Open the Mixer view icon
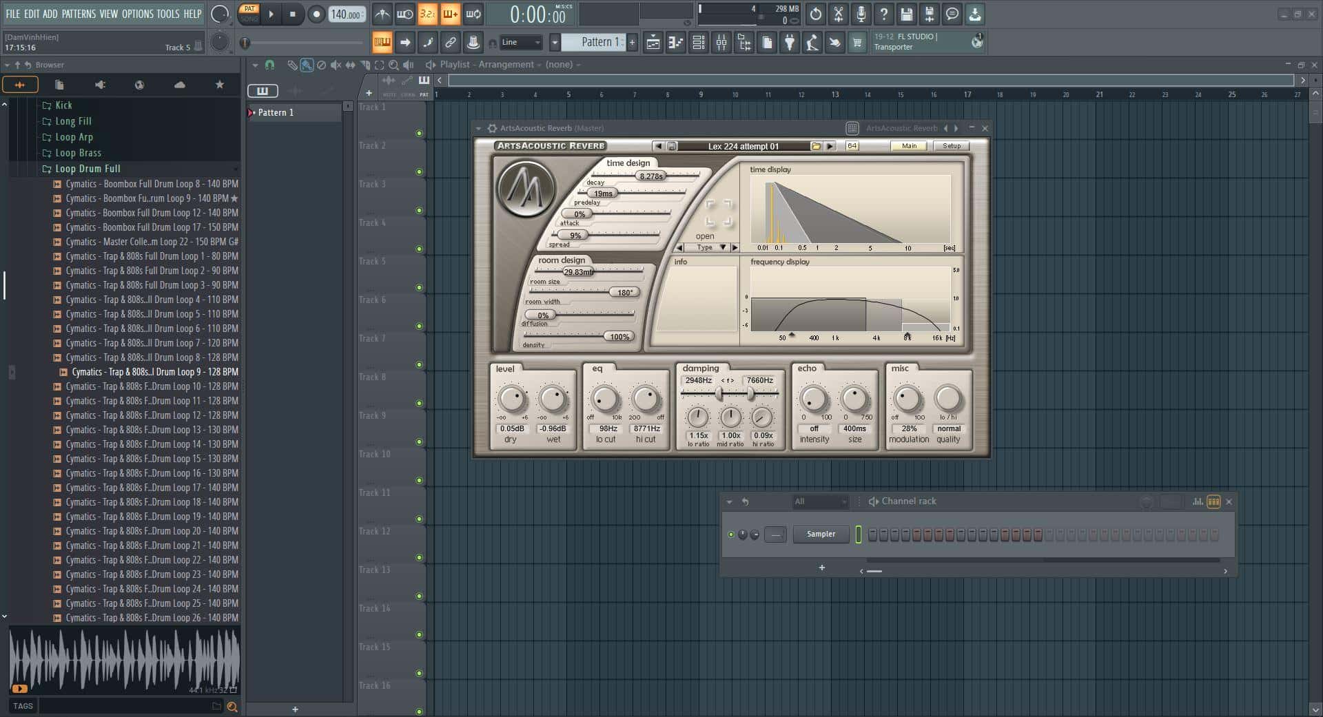 click(x=721, y=43)
